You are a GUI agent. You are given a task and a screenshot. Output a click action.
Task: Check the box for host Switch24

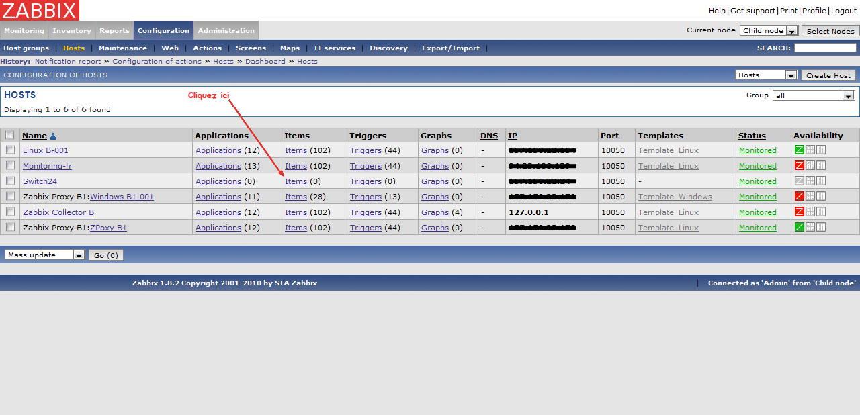[x=10, y=181]
